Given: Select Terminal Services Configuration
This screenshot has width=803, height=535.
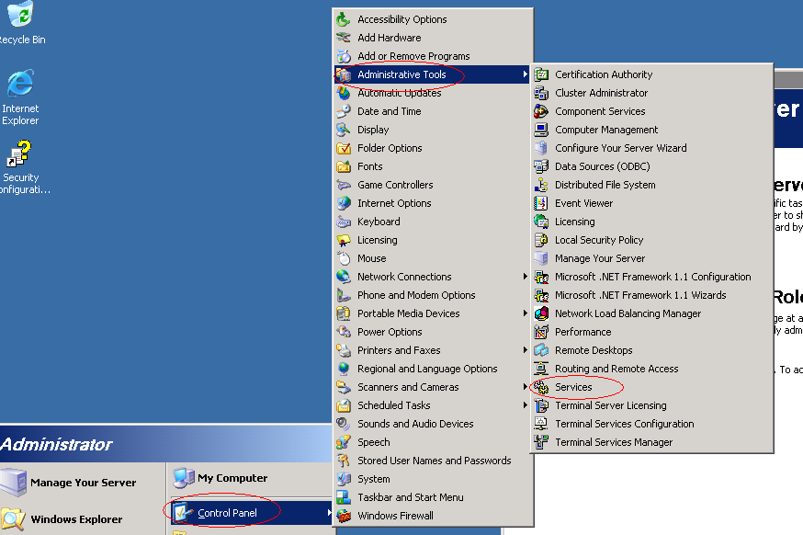Looking at the screenshot, I should (652, 425).
